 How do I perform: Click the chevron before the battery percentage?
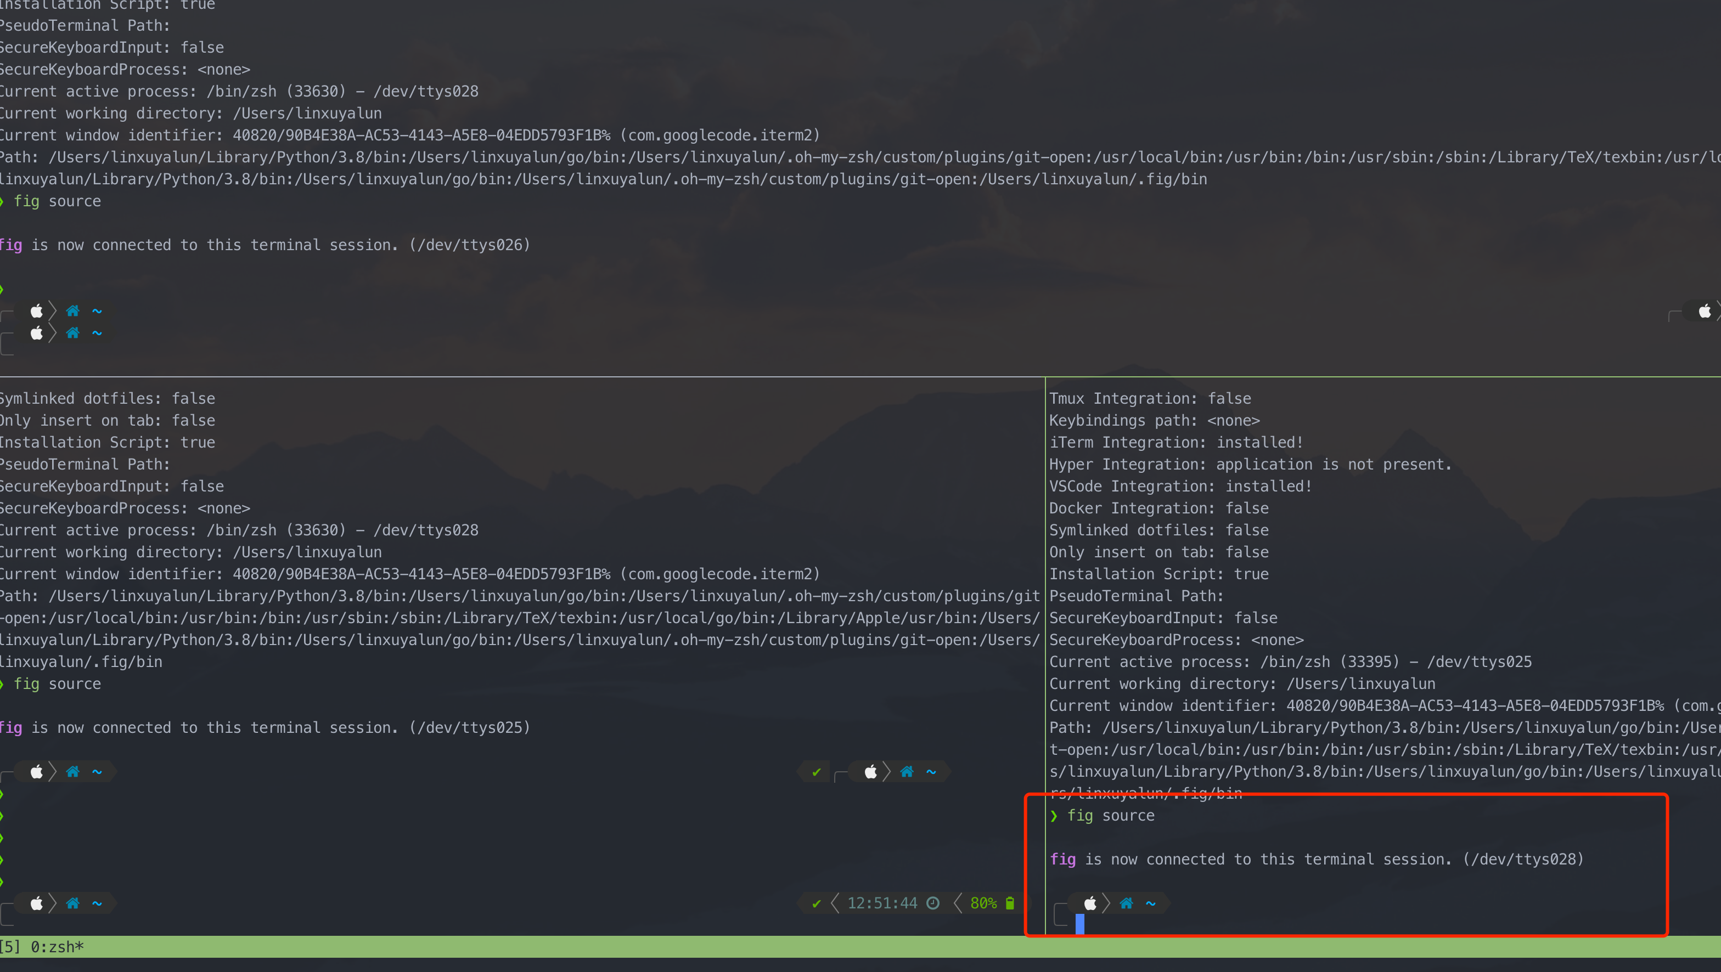[x=959, y=902]
